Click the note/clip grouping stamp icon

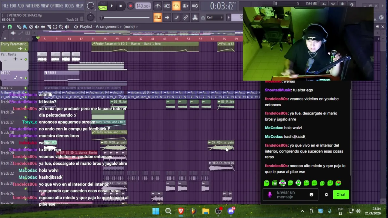click(x=195, y=18)
